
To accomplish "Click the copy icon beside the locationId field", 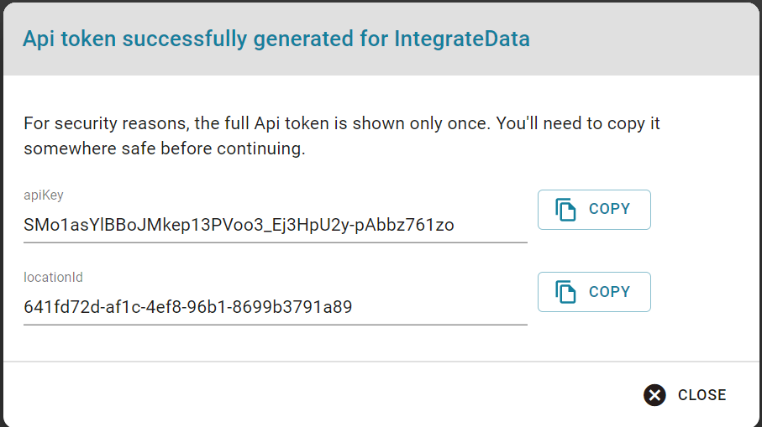I will [565, 292].
